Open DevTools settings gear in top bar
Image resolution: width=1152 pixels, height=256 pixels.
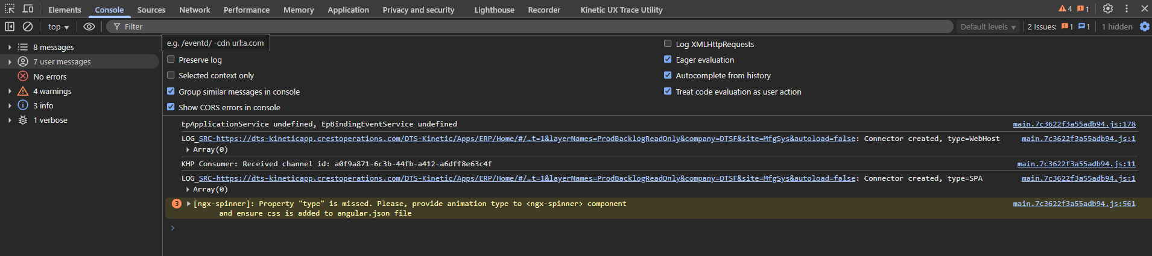(x=1107, y=9)
